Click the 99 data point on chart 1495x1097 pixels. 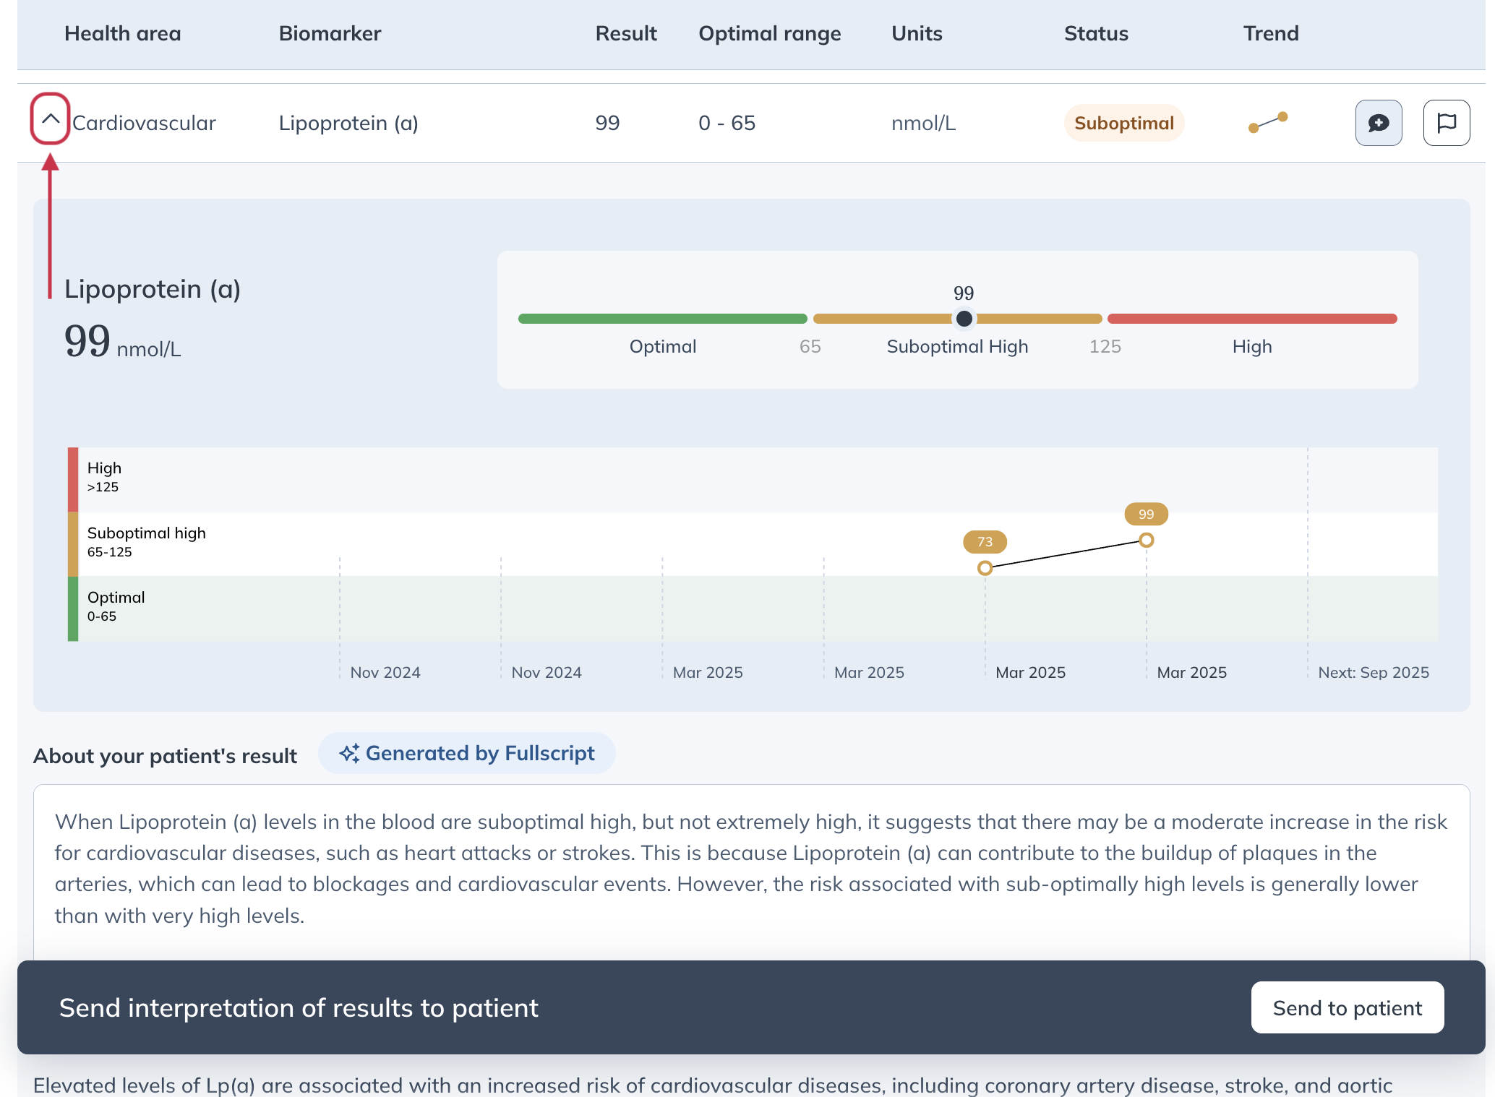click(x=1147, y=540)
